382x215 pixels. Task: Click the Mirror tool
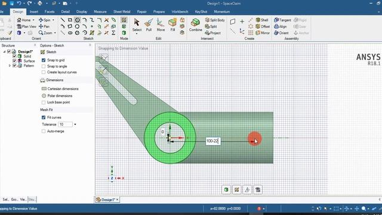[263, 33]
